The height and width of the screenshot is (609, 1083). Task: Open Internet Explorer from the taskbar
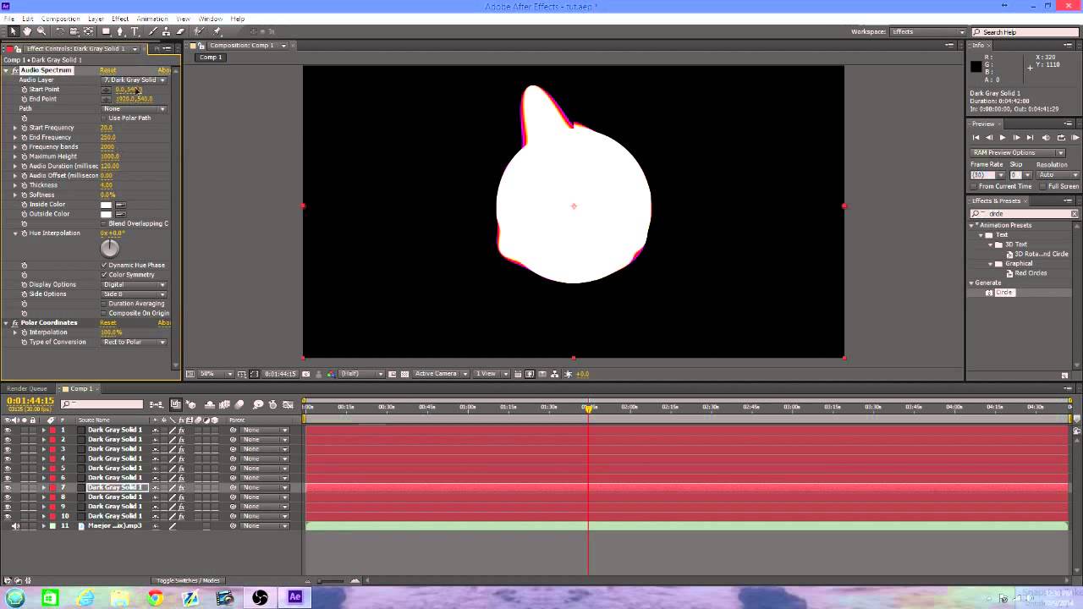85,598
